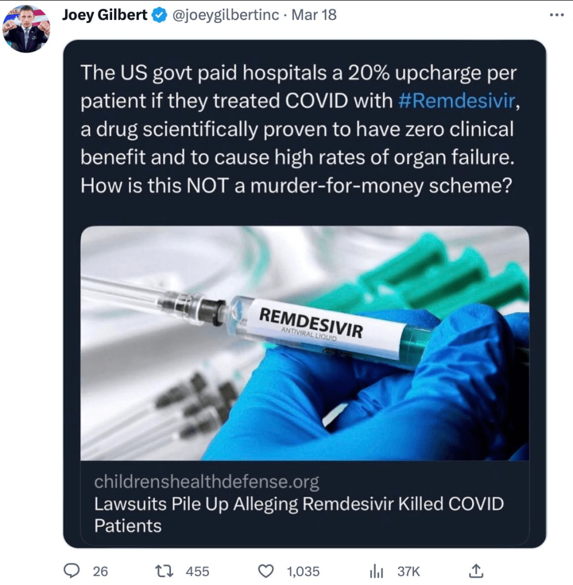Click the reply count 26
Viewport: 573px width, 585px height.
pyautogui.click(x=100, y=571)
